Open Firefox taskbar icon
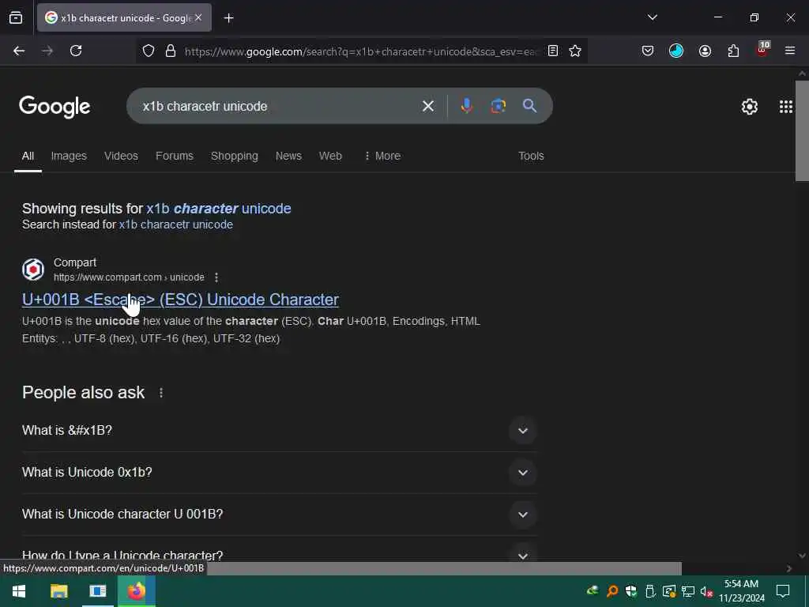Screen dimensions: 809x607 tap(136, 591)
